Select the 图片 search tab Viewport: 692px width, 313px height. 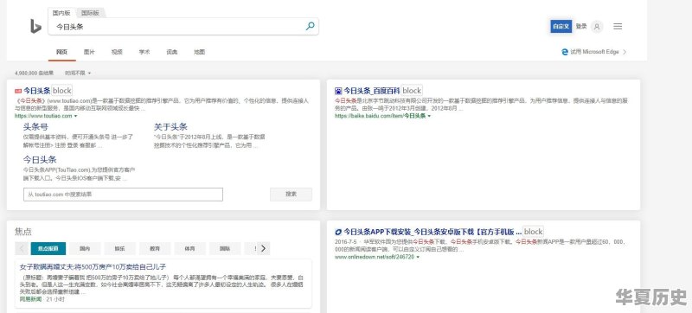[89, 52]
